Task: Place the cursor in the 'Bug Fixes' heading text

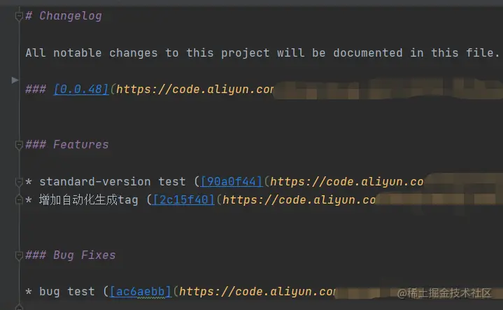Action: click(85, 255)
